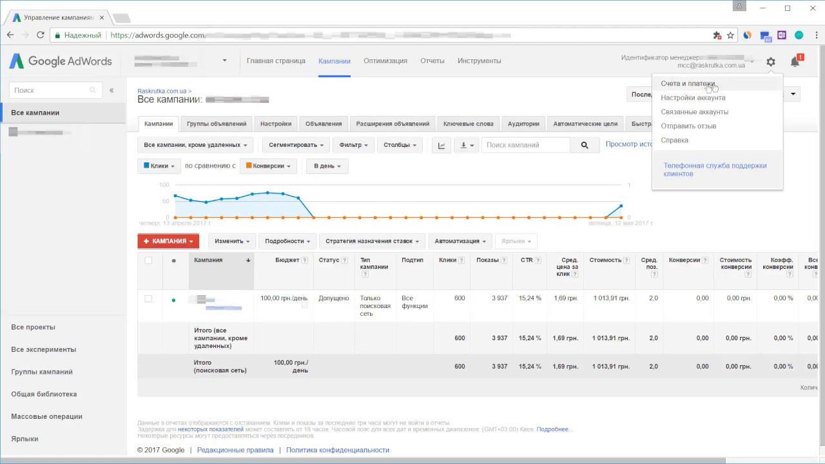
Task: Open the Столбцы dropdown
Action: pyautogui.click(x=400, y=146)
